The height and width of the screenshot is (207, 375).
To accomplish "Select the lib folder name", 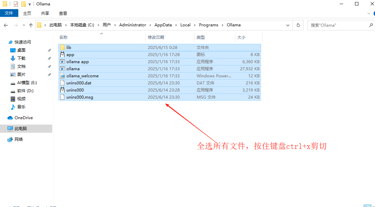I will point(68,47).
